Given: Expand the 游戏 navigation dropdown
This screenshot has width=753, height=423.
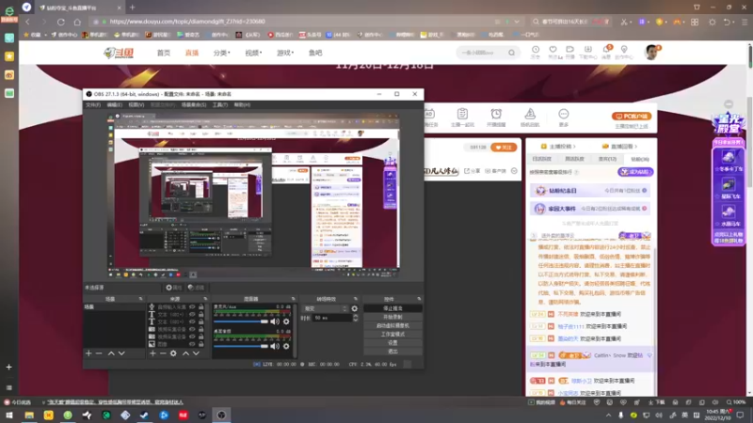Looking at the screenshot, I should click(x=285, y=53).
